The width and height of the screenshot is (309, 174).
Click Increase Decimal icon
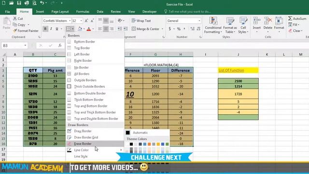pos(192,29)
